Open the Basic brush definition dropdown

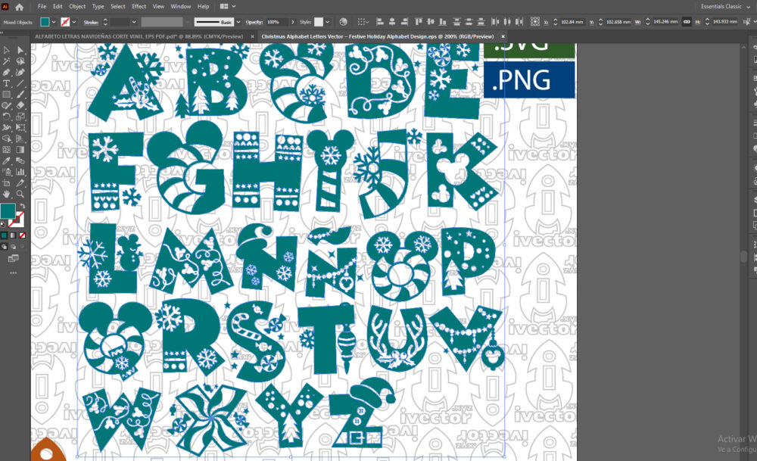tap(238, 22)
